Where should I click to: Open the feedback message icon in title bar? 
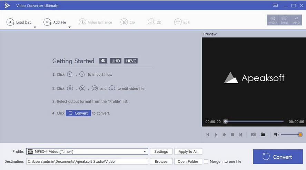coord(275,6)
